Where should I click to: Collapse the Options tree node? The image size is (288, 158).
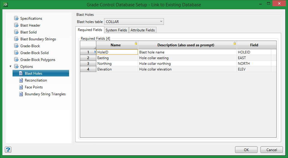point(11,67)
